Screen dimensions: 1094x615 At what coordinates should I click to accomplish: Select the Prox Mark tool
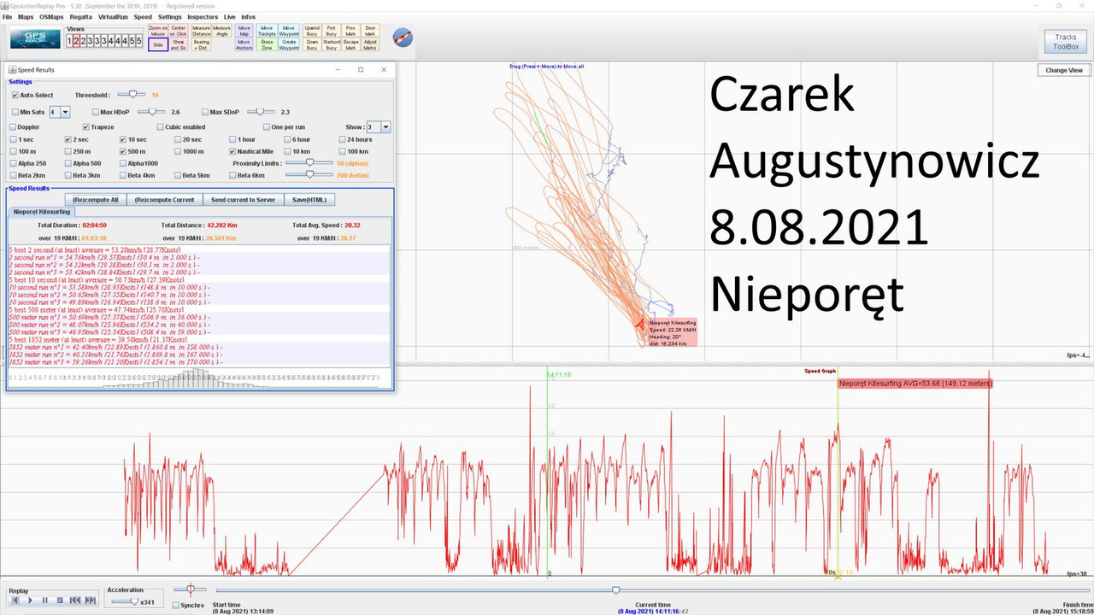[x=351, y=30]
